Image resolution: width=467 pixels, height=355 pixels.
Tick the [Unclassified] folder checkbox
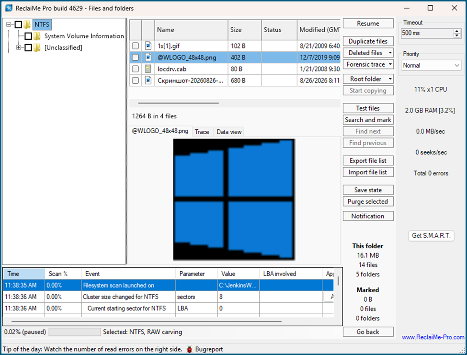click(28, 47)
